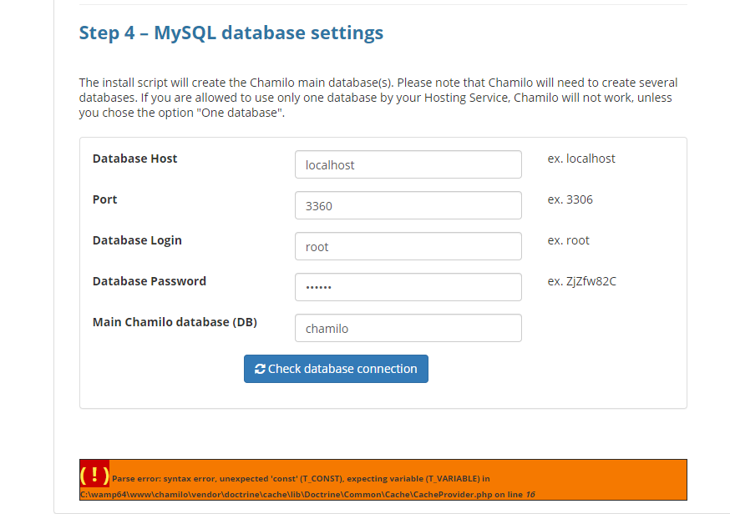Viewport: 730px width, 514px height.
Task: Click the Port field showing 3360
Action: tap(408, 205)
